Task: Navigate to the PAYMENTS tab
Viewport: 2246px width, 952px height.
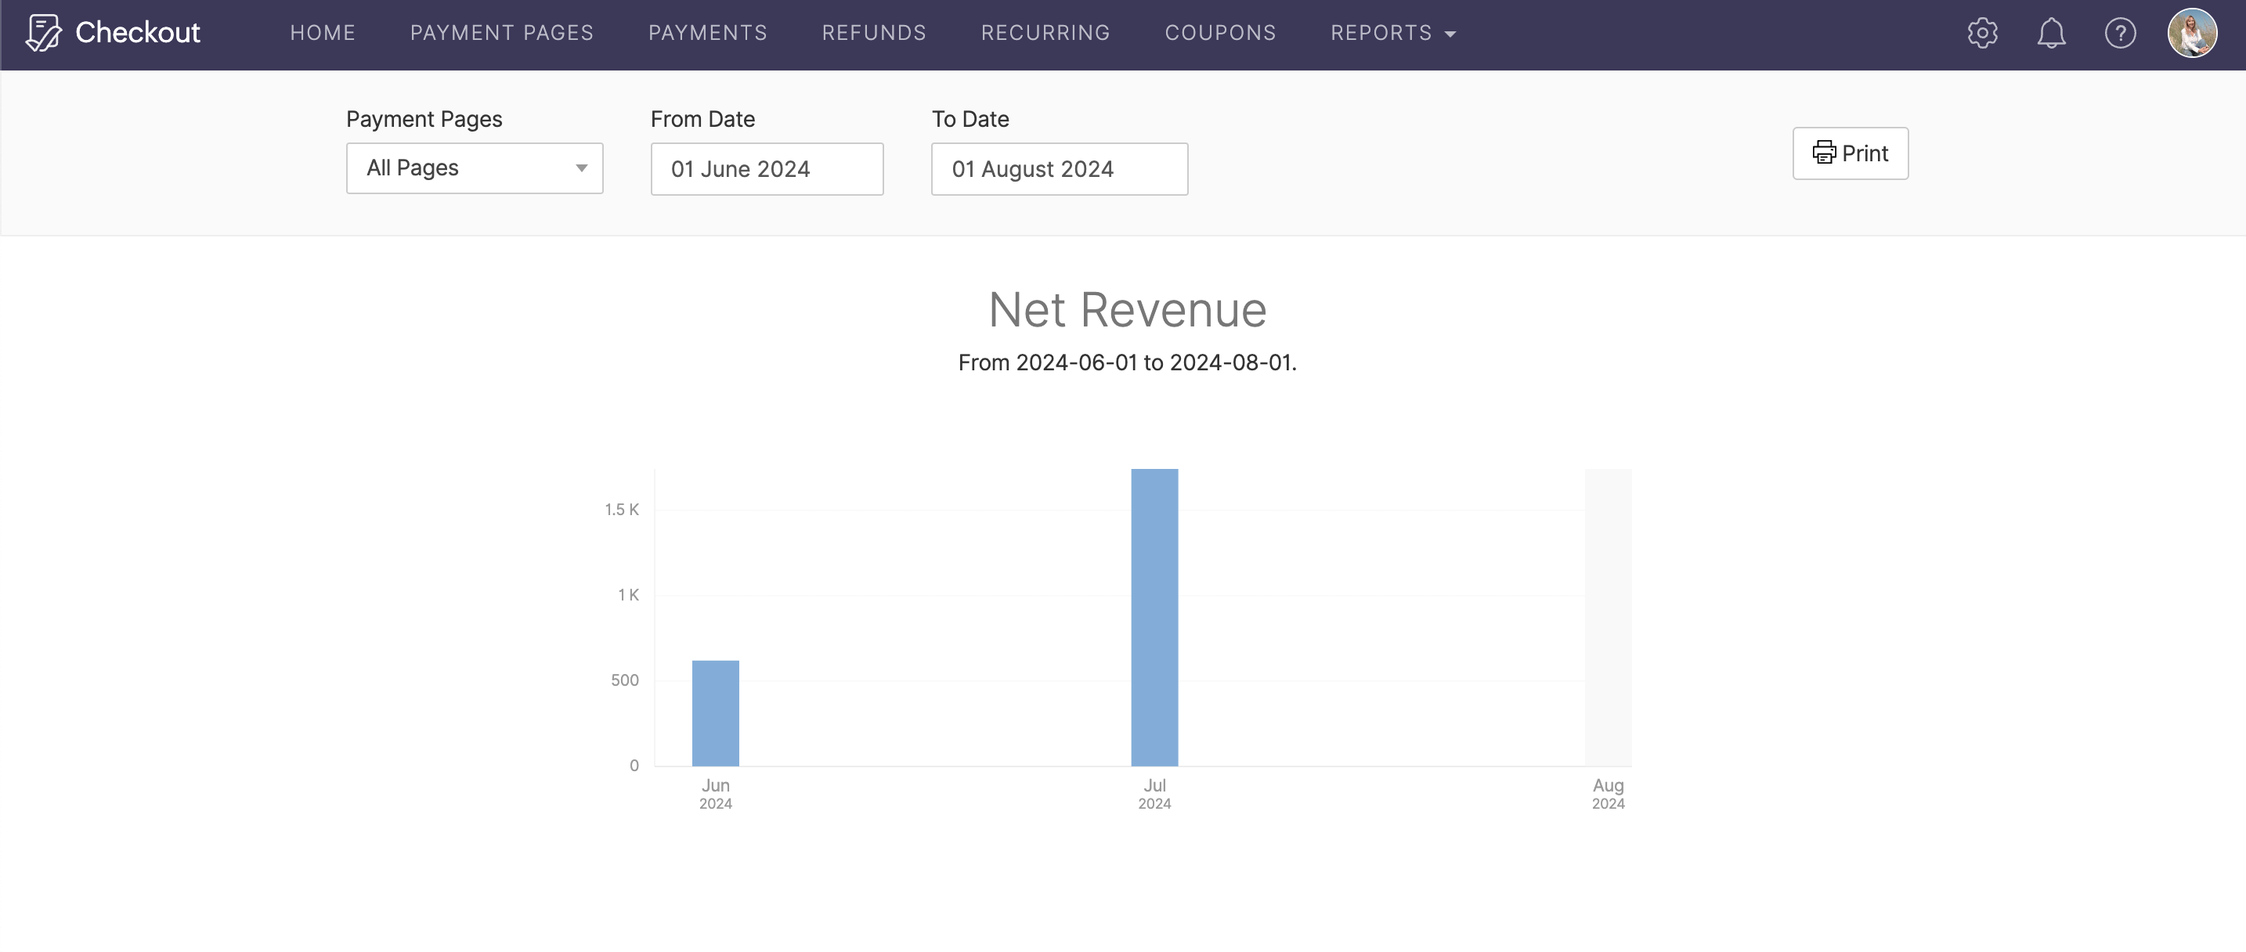Action: point(708,33)
